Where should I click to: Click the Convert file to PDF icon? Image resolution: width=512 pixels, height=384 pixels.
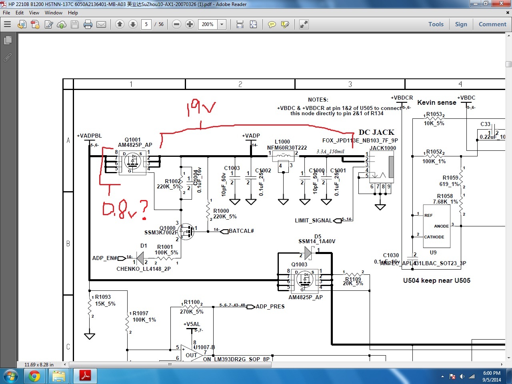point(22,24)
